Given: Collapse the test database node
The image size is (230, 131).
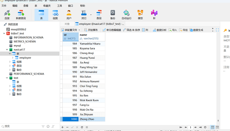Looking at the screenshot, I should pyautogui.click(x=7, y=78).
